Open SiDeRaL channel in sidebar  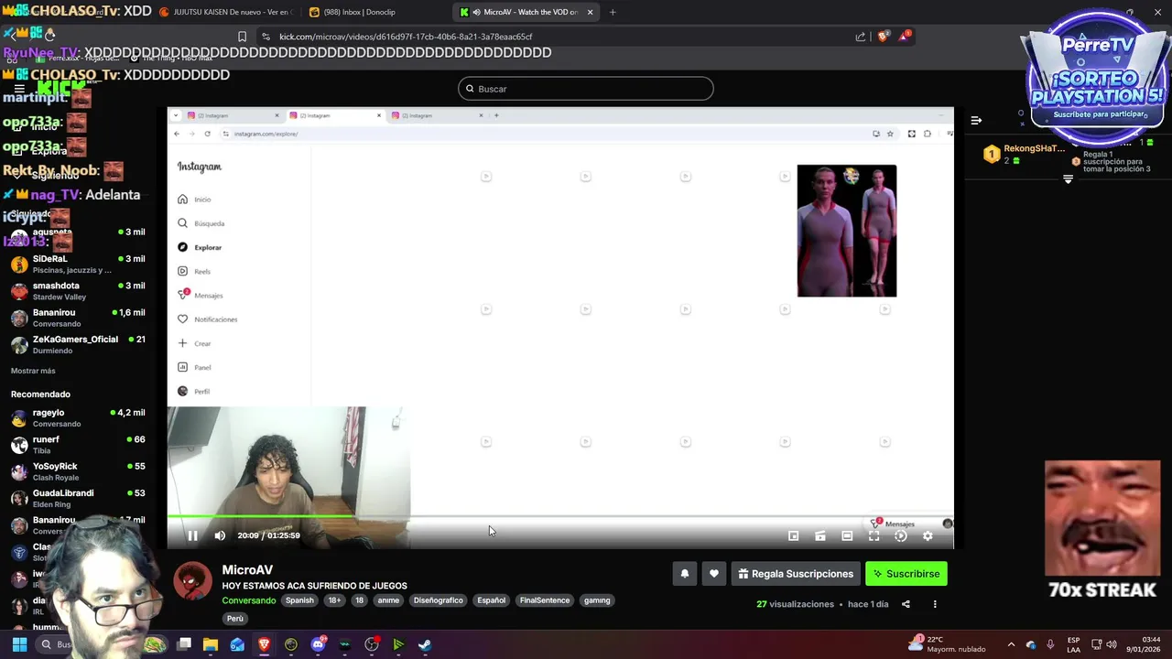(x=77, y=264)
